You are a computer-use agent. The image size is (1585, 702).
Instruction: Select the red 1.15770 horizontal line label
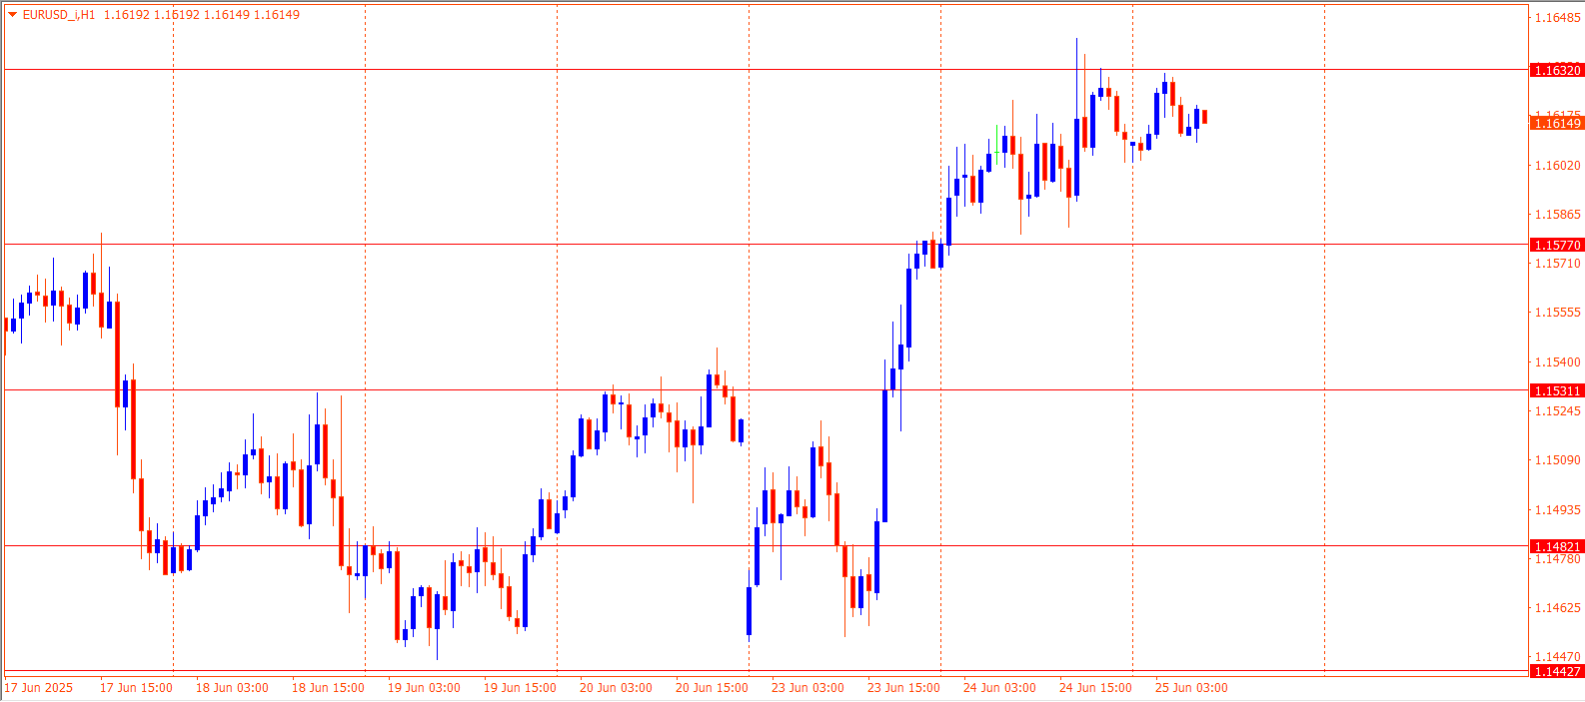pos(1557,245)
